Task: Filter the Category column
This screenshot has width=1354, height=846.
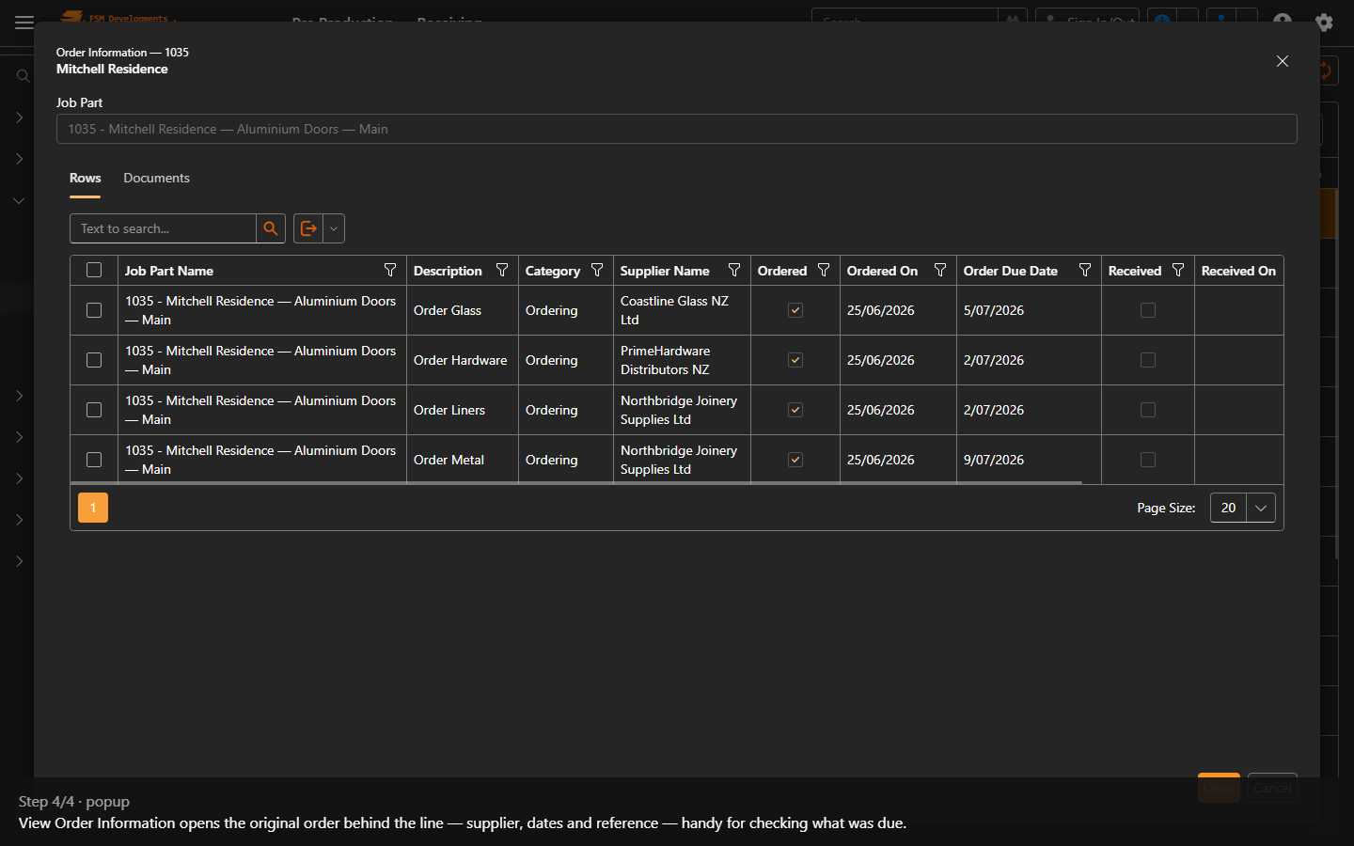Action: point(597,271)
